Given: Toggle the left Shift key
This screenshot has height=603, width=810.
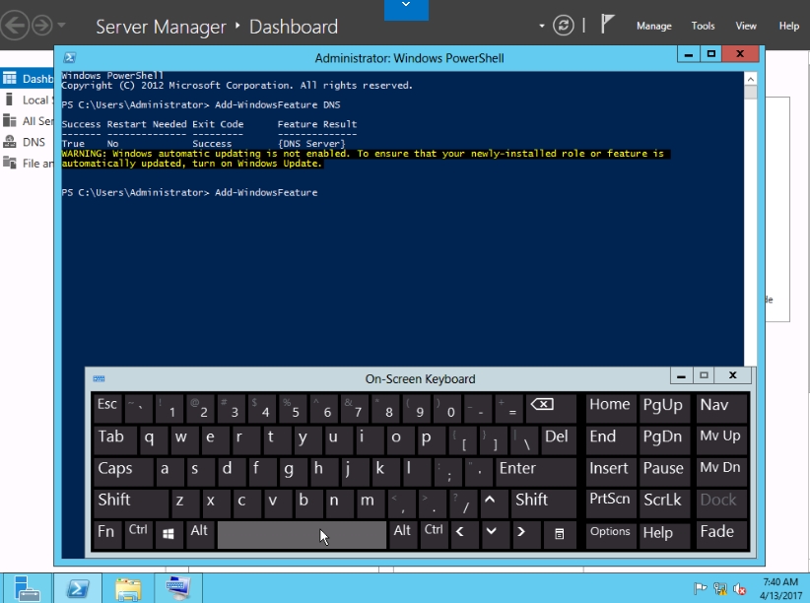Looking at the screenshot, I should pyautogui.click(x=131, y=502).
